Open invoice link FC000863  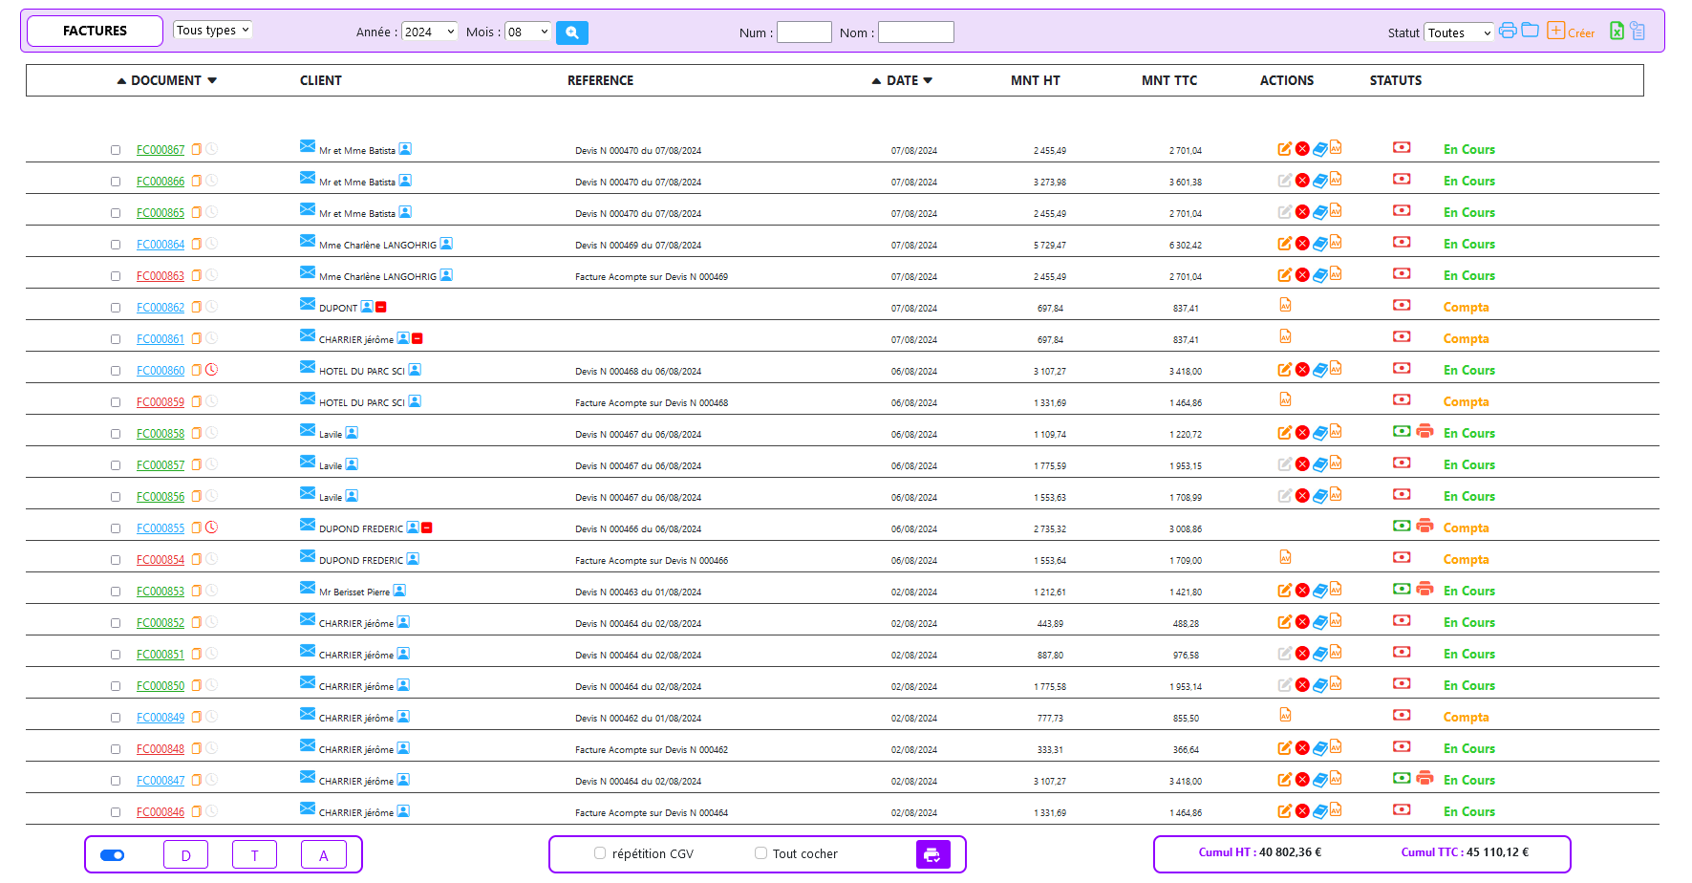click(x=161, y=276)
